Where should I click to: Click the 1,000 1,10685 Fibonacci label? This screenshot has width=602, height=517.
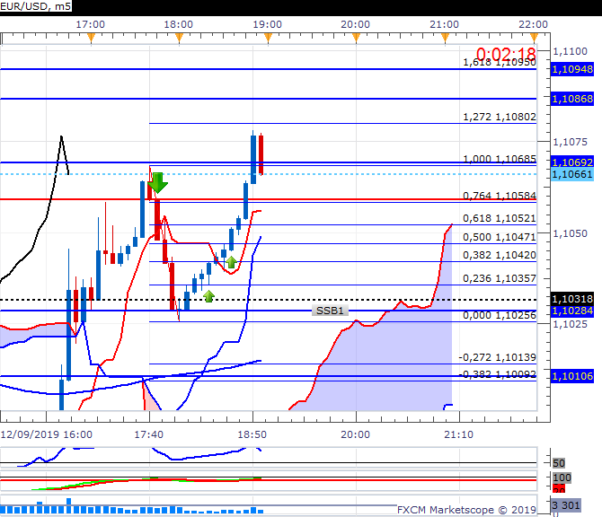coord(499,159)
